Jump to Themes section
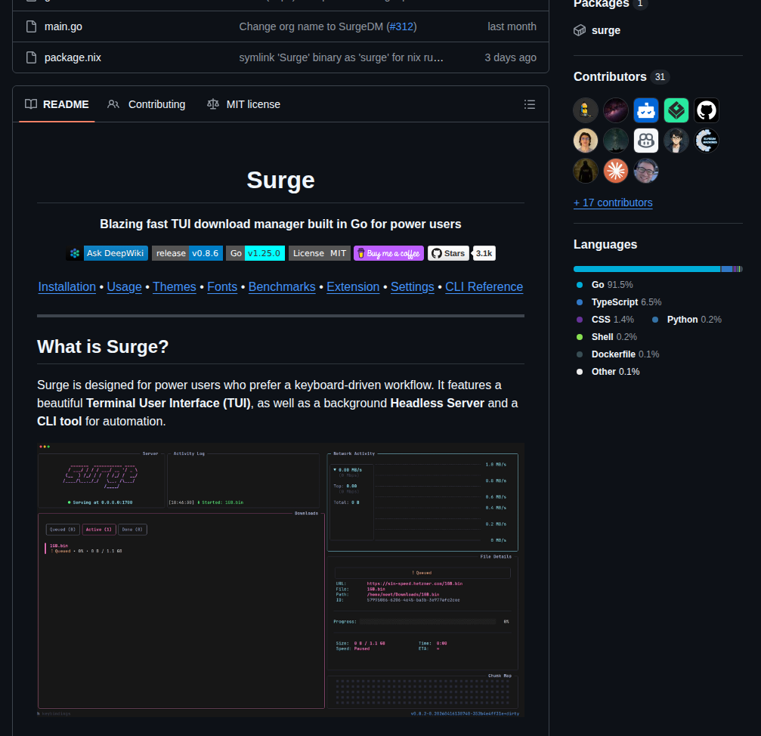 [175, 286]
